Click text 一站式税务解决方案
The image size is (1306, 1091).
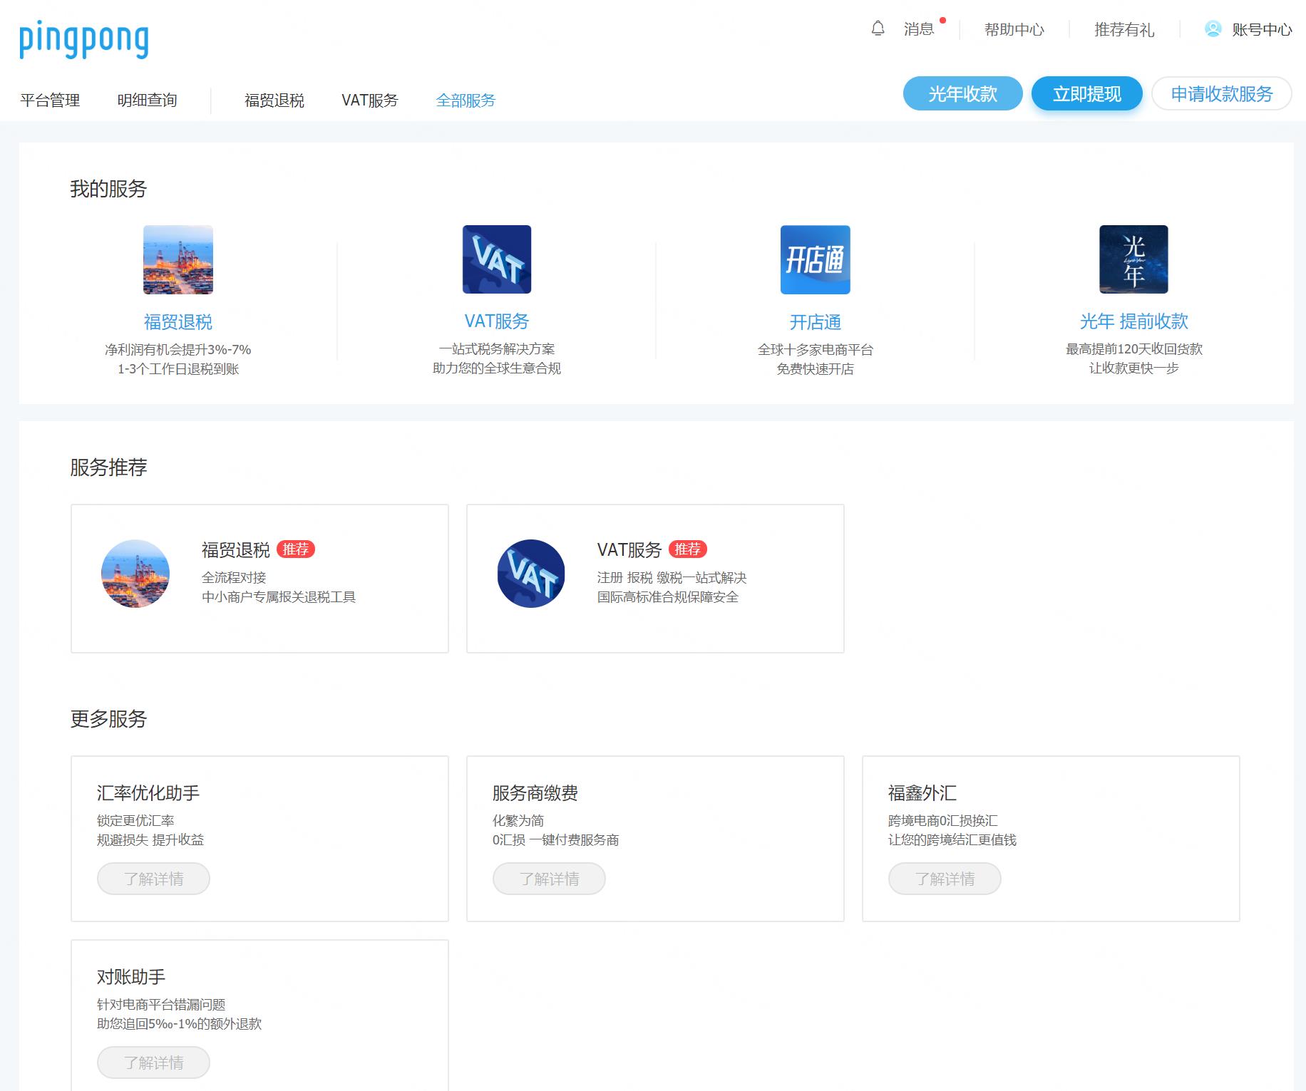point(497,349)
